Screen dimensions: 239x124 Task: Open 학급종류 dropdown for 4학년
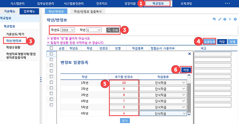point(163,101)
